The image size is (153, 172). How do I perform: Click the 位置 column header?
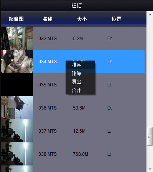point(116,19)
